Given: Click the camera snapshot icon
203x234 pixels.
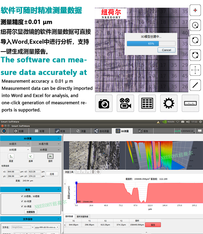Looking at the screenshot, I should point(104,103).
